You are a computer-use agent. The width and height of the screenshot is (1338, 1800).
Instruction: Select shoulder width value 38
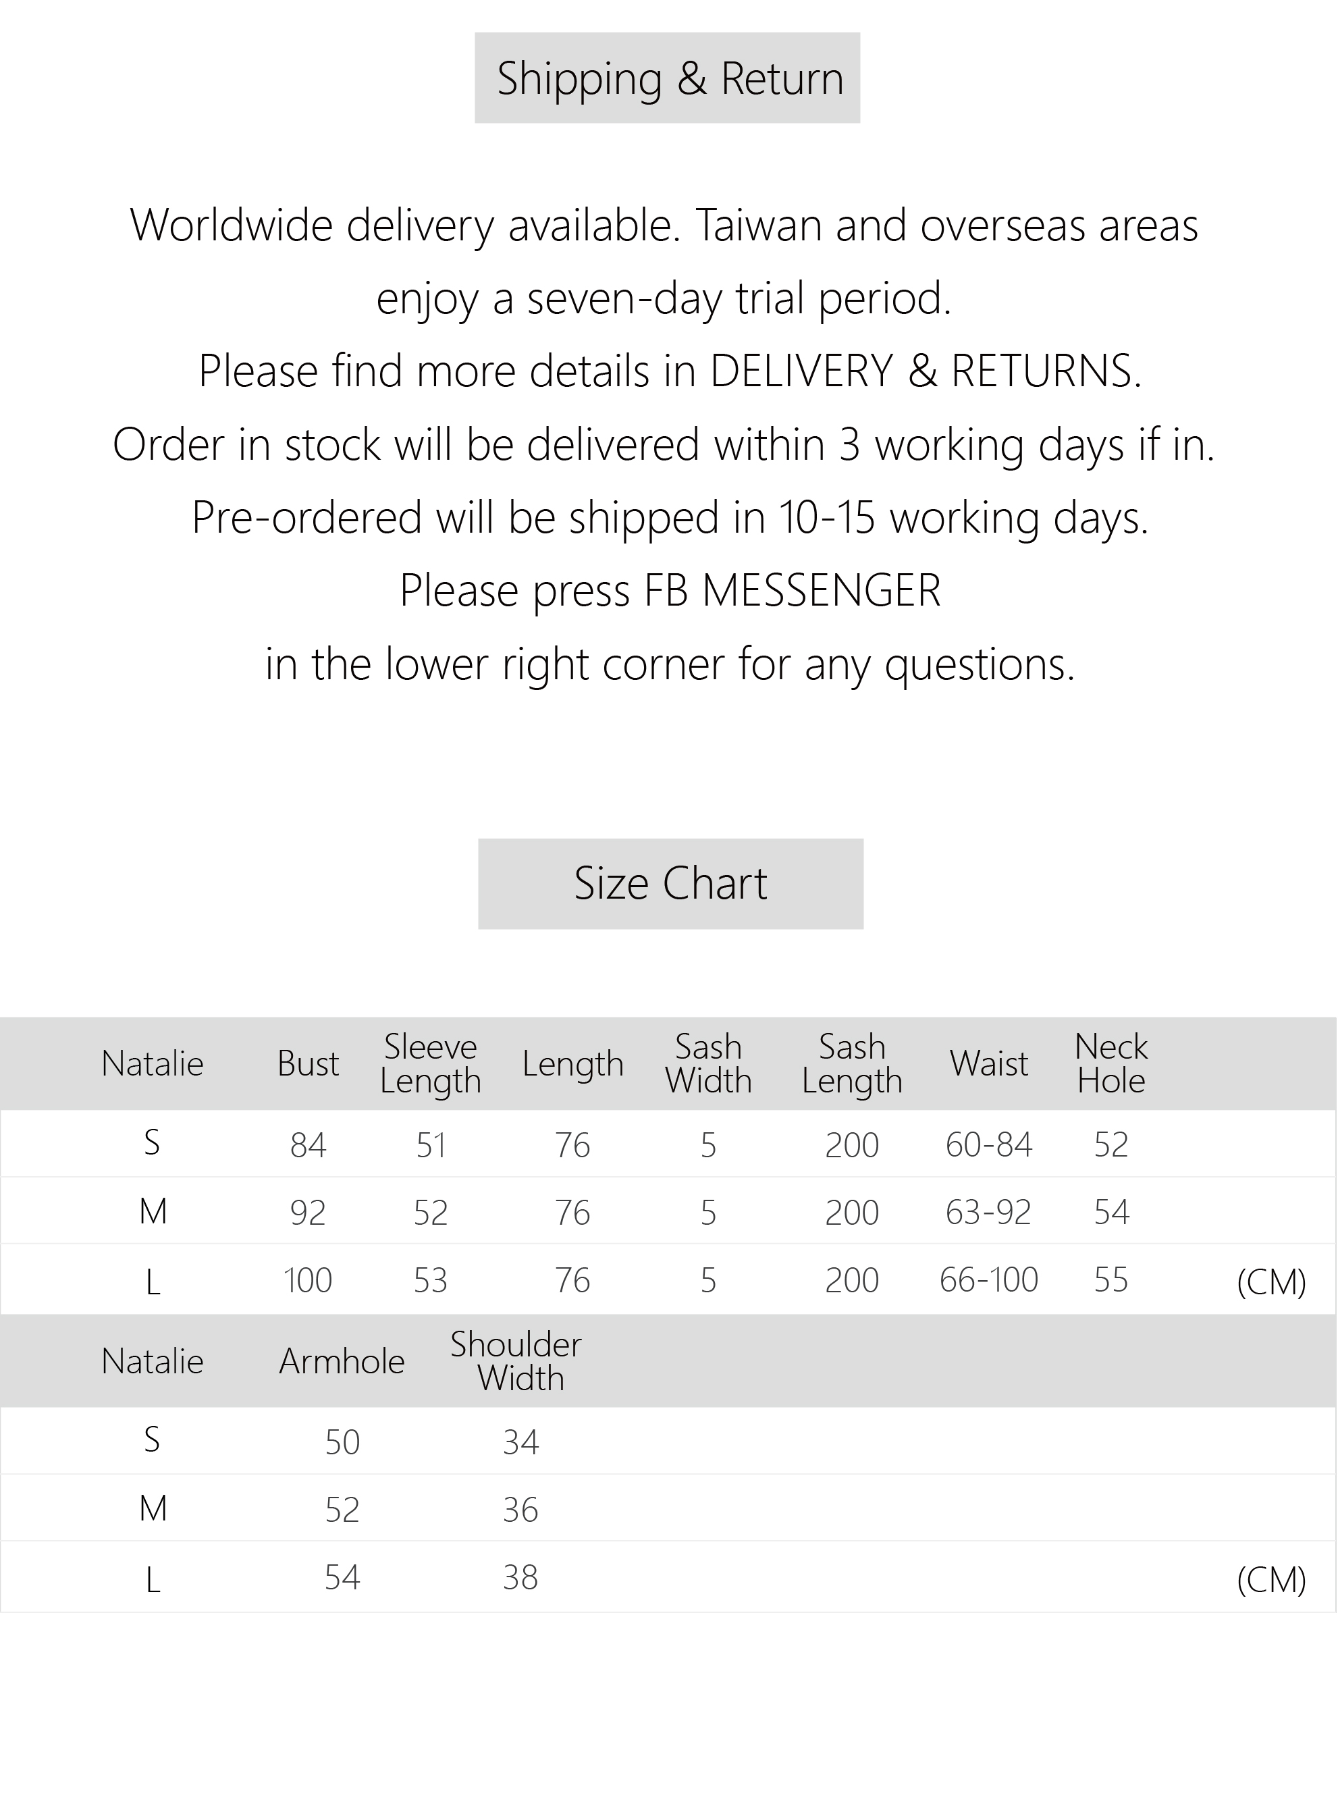[x=520, y=1577]
